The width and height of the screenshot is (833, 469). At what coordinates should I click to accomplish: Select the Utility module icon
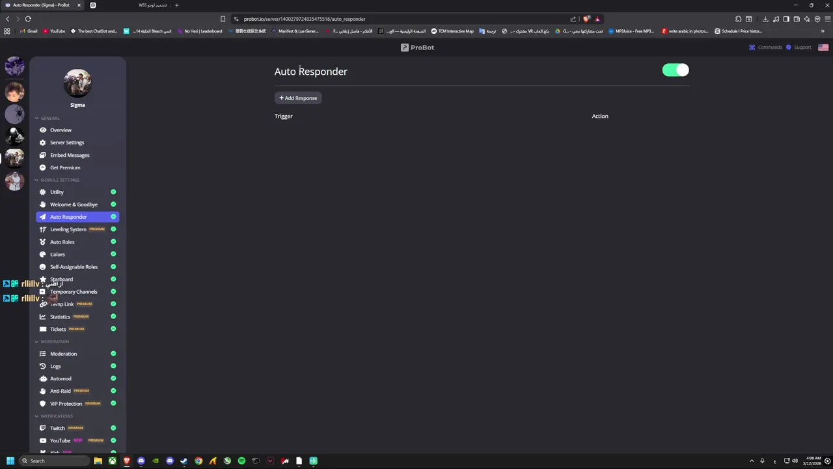coord(43,192)
